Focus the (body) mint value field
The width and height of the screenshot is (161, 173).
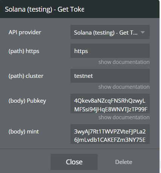[x=110, y=134]
